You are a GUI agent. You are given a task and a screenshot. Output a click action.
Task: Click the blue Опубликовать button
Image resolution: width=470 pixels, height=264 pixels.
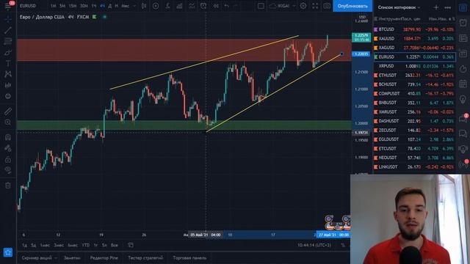(x=352, y=6)
